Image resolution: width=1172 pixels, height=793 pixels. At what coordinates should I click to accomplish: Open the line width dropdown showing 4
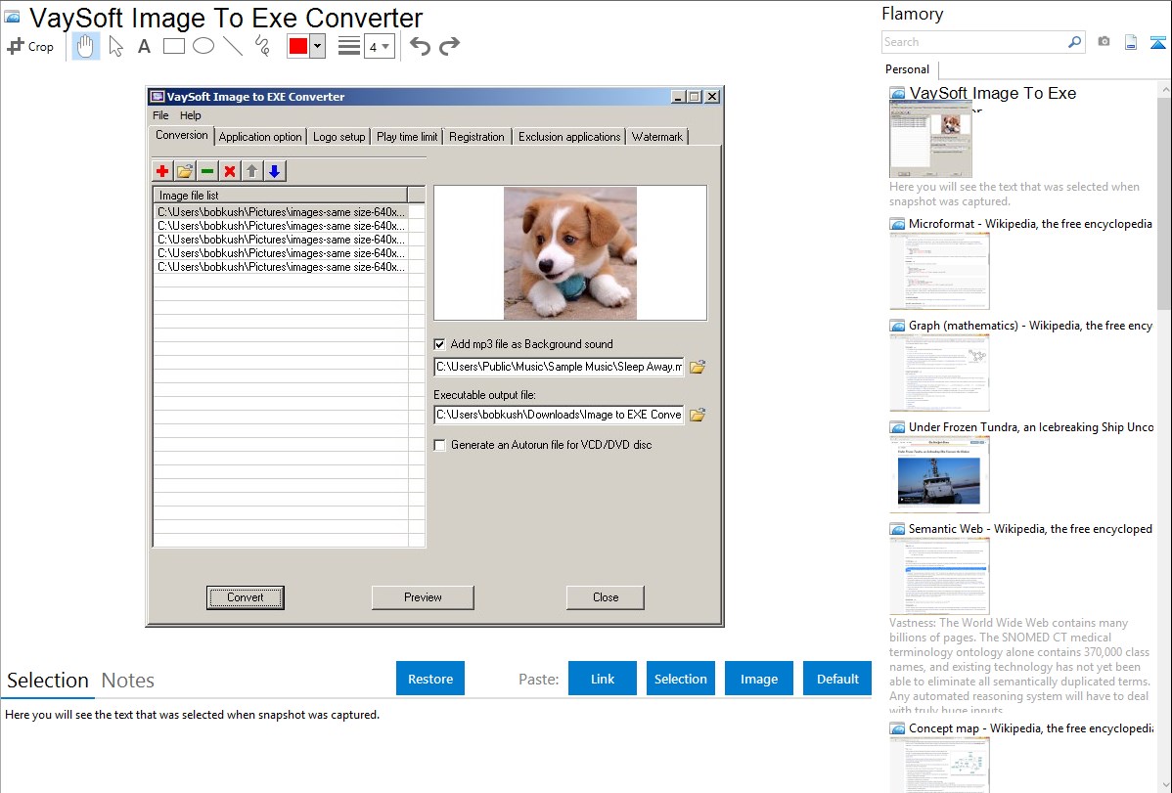point(380,47)
